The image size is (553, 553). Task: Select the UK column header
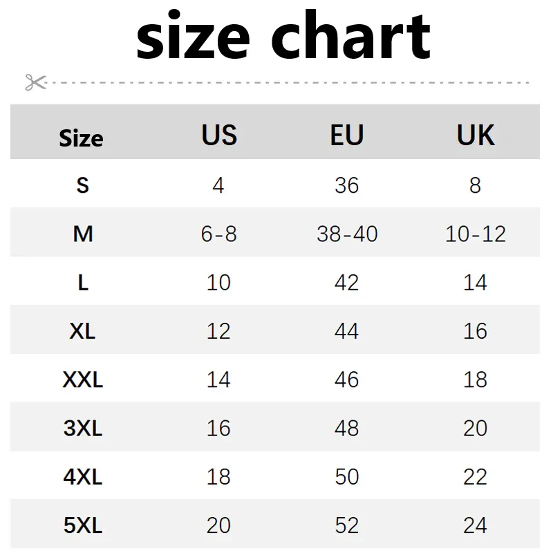click(476, 135)
